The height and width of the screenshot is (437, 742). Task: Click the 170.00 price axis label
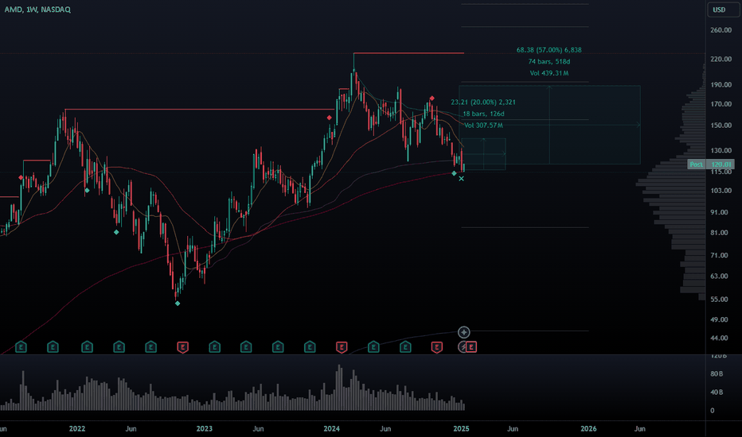[x=721, y=104]
